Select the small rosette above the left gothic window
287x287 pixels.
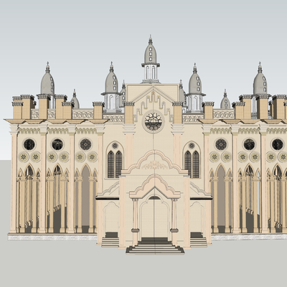pyautogui.click(x=115, y=146)
